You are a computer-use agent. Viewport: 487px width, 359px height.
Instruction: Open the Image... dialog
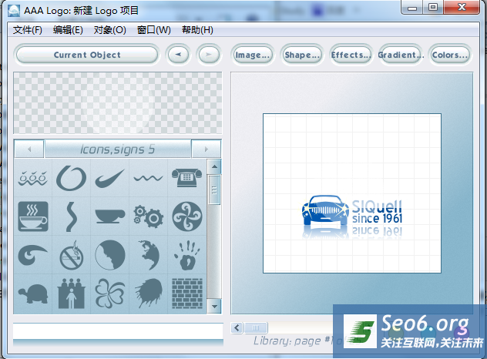pos(253,55)
